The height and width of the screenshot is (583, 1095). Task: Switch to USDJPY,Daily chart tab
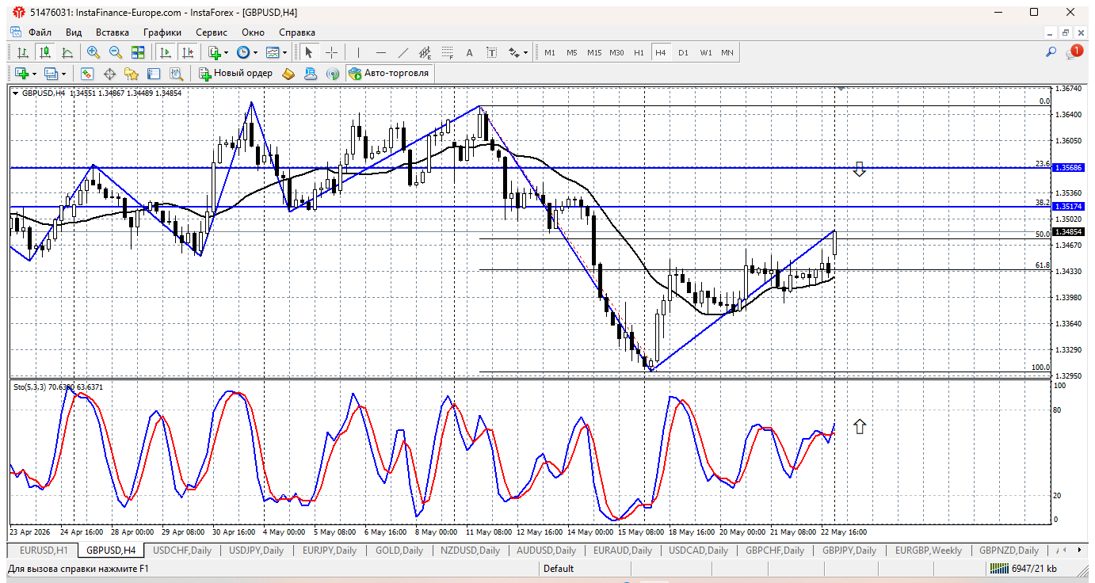coord(256,550)
